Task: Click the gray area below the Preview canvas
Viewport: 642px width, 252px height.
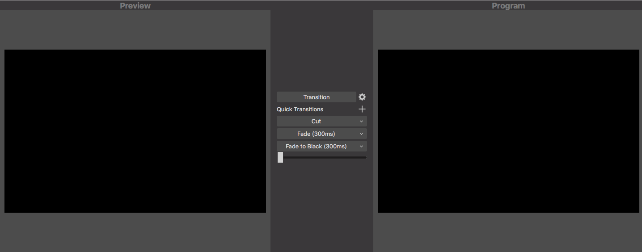Action: pyautogui.click(x=135, y=232)
